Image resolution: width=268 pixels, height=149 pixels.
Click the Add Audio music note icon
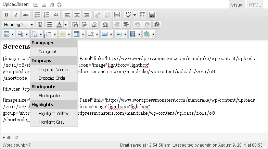52,5
